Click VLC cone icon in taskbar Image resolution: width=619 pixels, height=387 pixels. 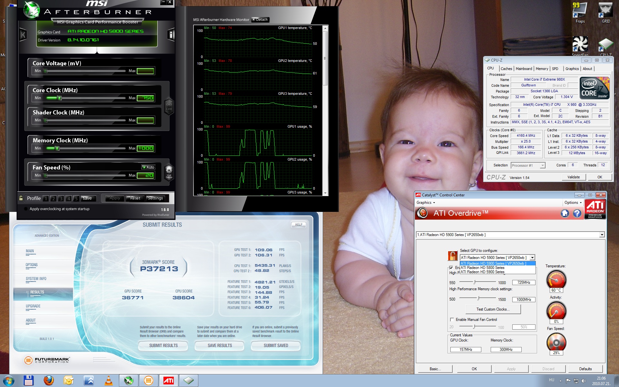click(109, 381)
